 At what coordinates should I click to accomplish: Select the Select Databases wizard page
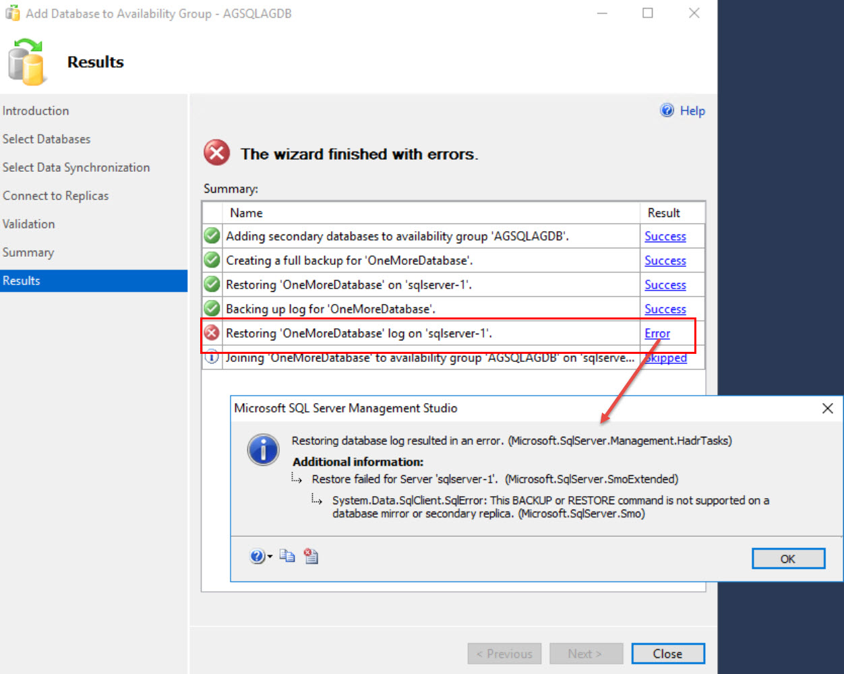[x=47, y=139]
